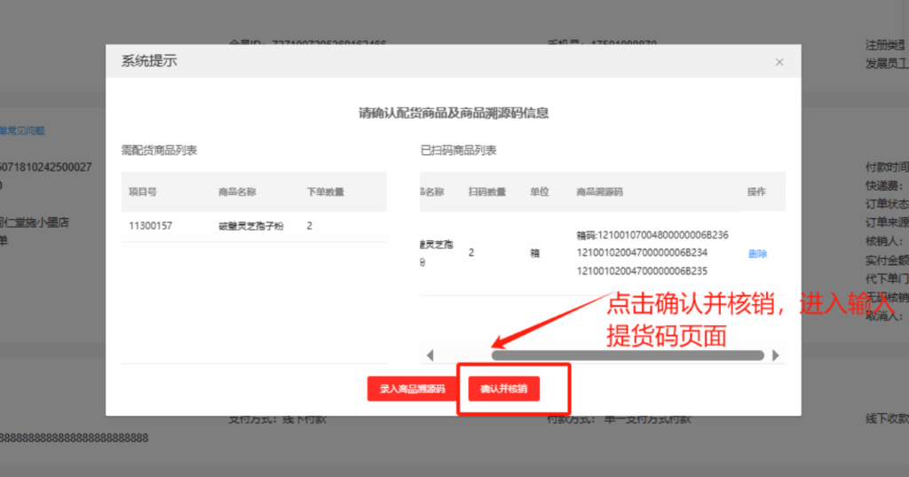
Task: Click the 商品溯源码 column header
Action: tap(599, 192)
